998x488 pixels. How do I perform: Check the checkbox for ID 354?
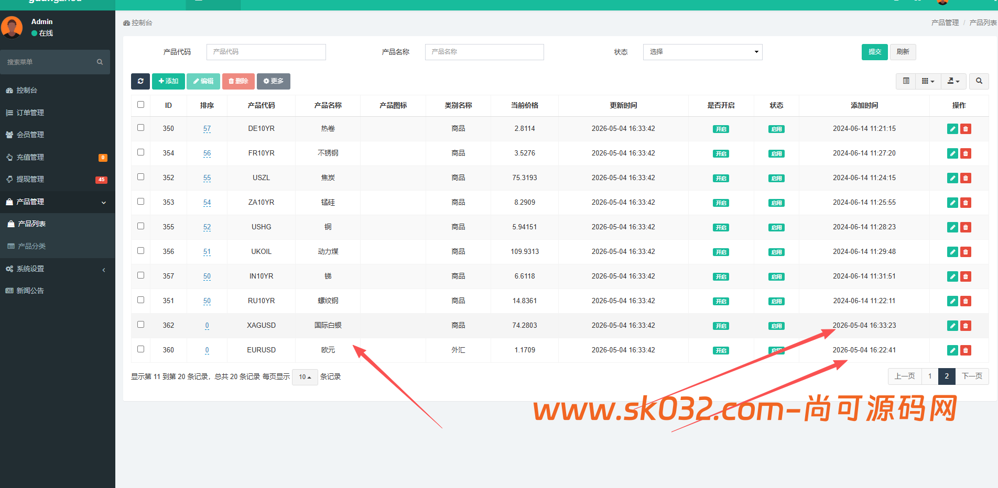coord(140,152)
